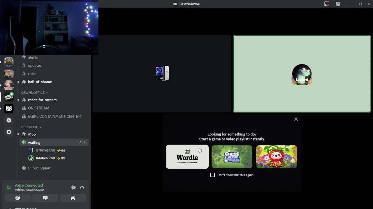
Task: Select the PC avatar participant tile
Action: (x=162, y=74)
